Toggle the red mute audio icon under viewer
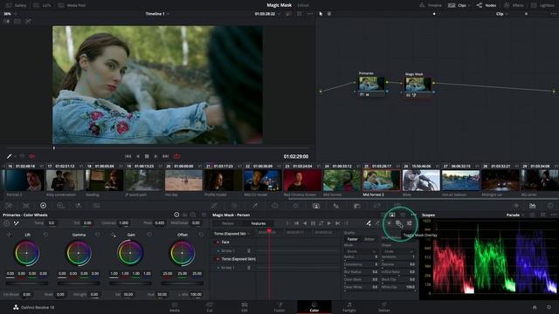The width and height of the screenshot is (559, 314). pos(32,156)
